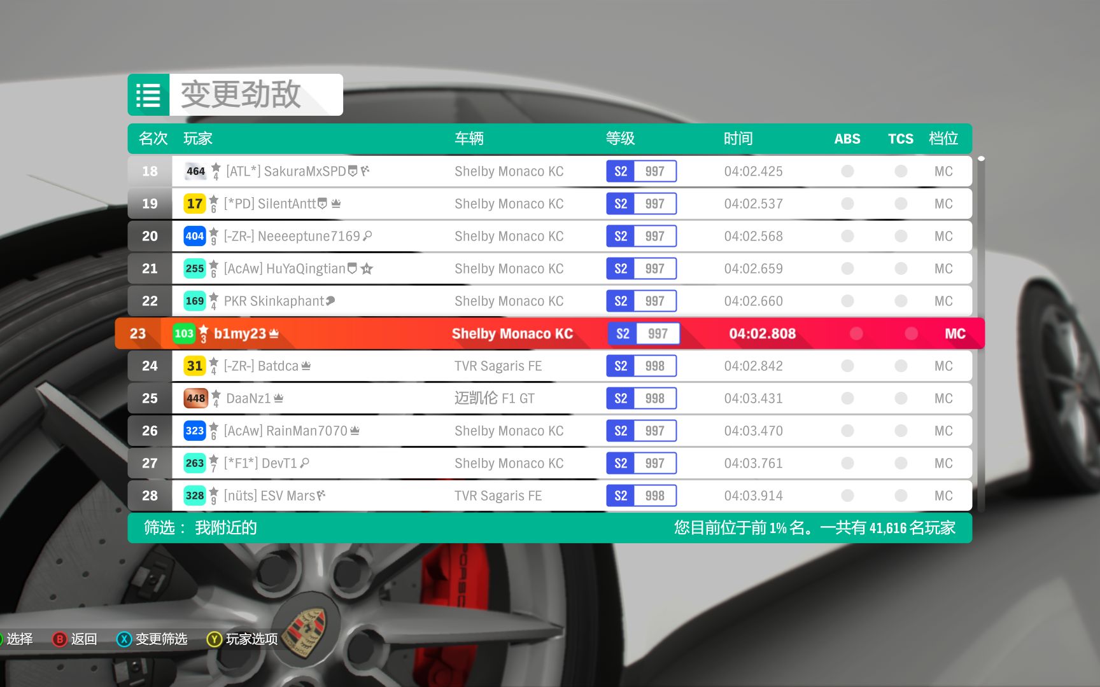Click ABS indicator in SakuraMxSPD row
1100x687 pixels.
847,171
